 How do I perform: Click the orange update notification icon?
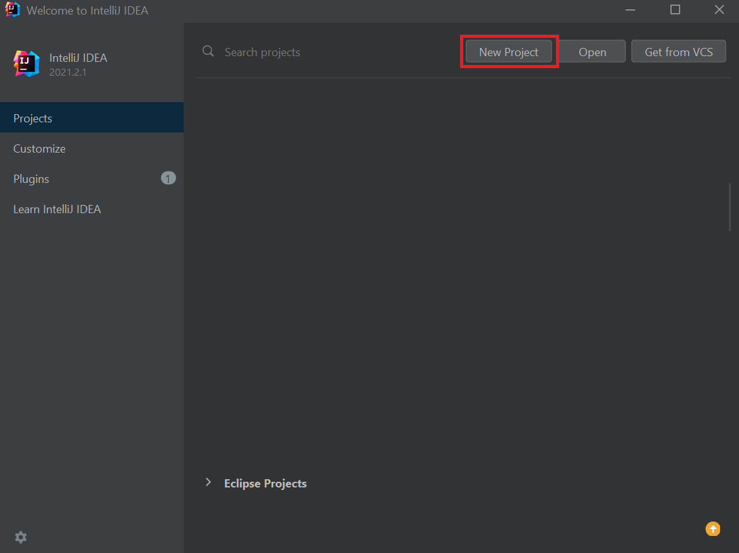tap(712, 529)
